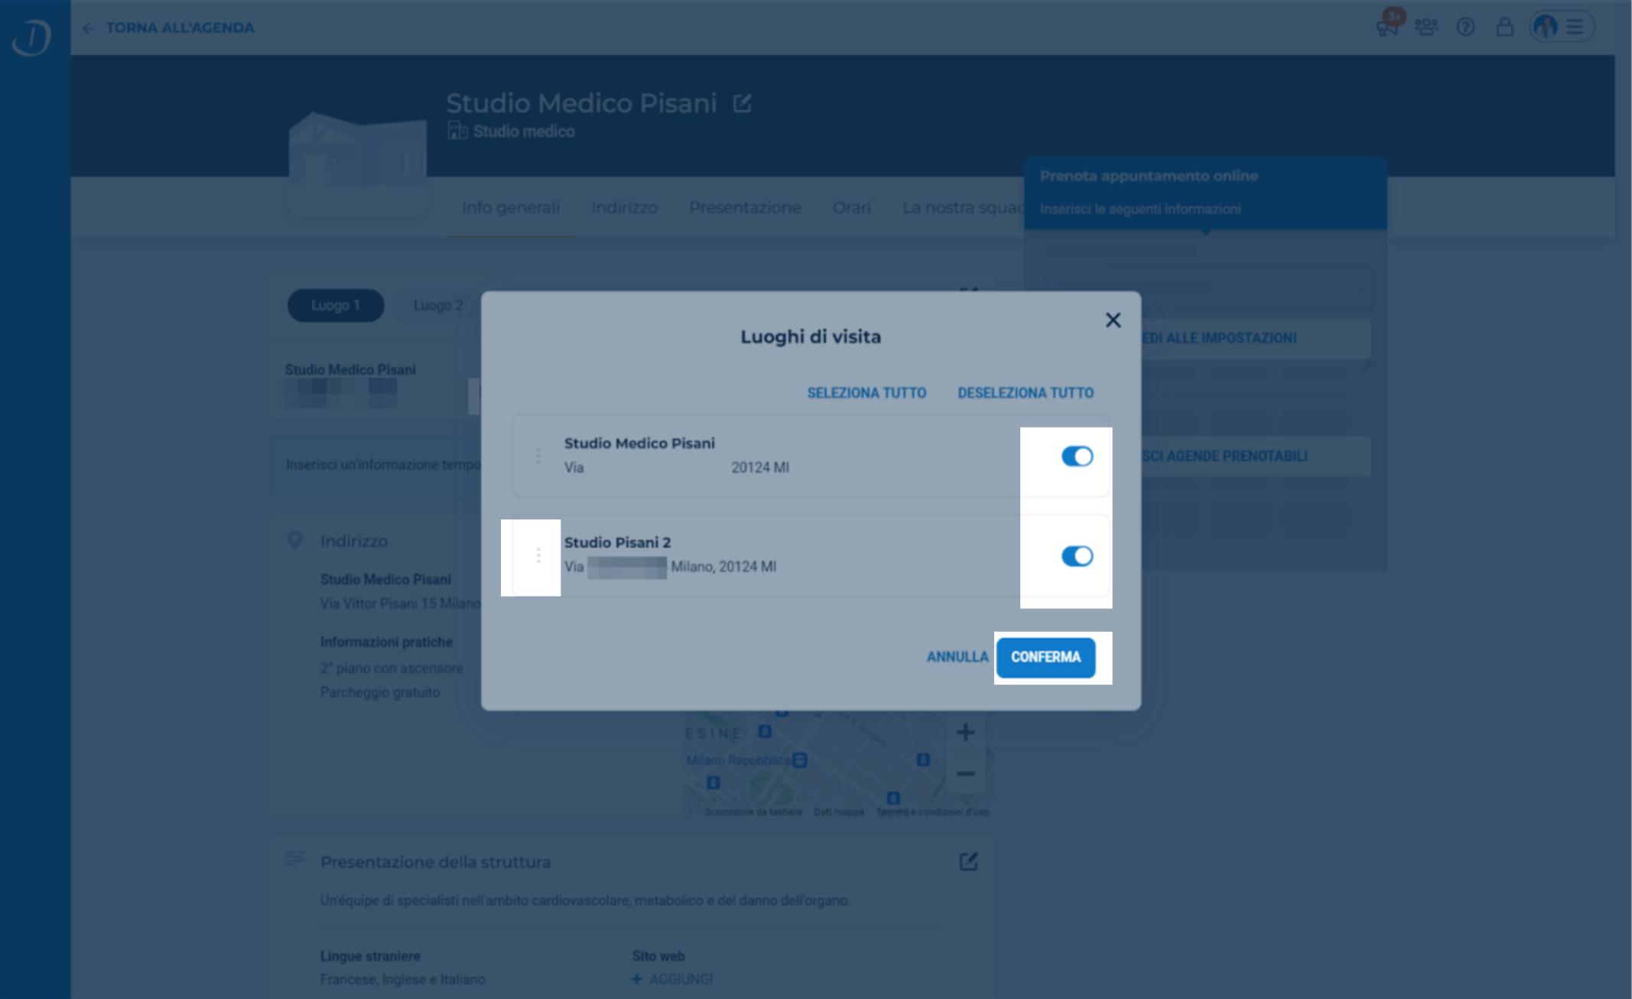Open the profile avatar menu

coord(1562,27)
